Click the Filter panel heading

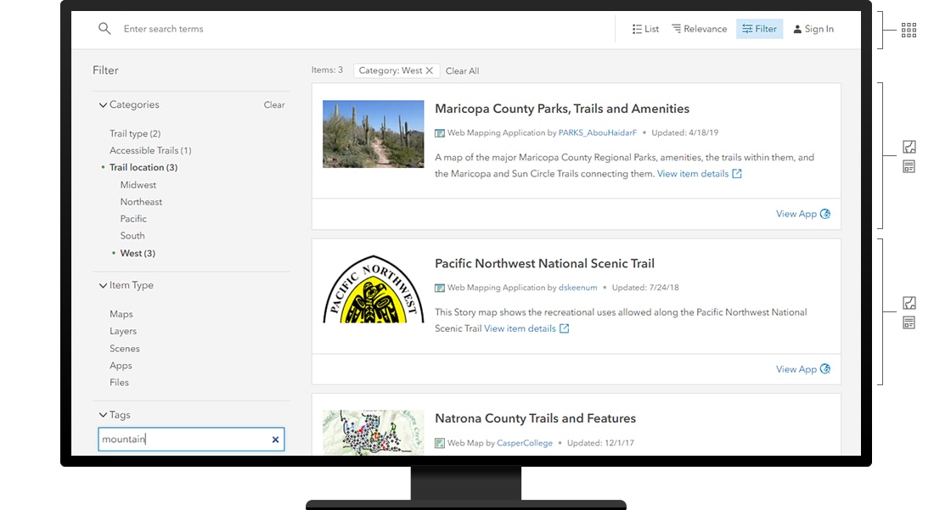105,70
